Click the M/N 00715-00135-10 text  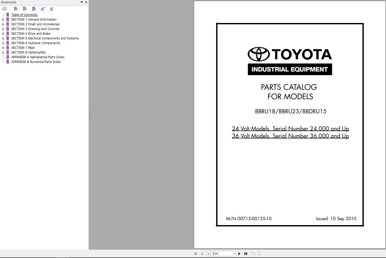point(249,219)
